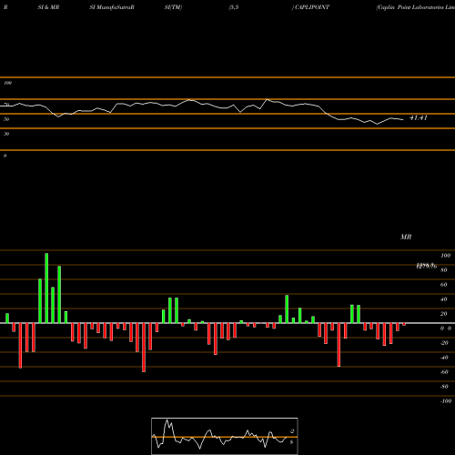Click the mini overview chart thumbnail
Viewport: 455px width, 455px height.
click(x=225, y=436)
